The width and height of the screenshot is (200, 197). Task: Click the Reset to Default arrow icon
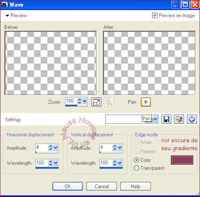[192, 119]
